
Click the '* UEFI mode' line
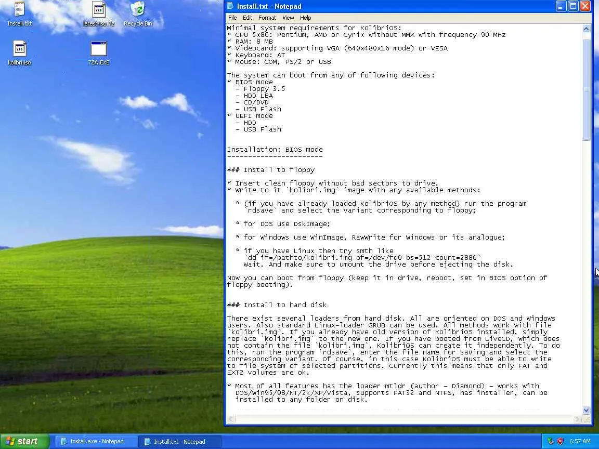[250, 116]
